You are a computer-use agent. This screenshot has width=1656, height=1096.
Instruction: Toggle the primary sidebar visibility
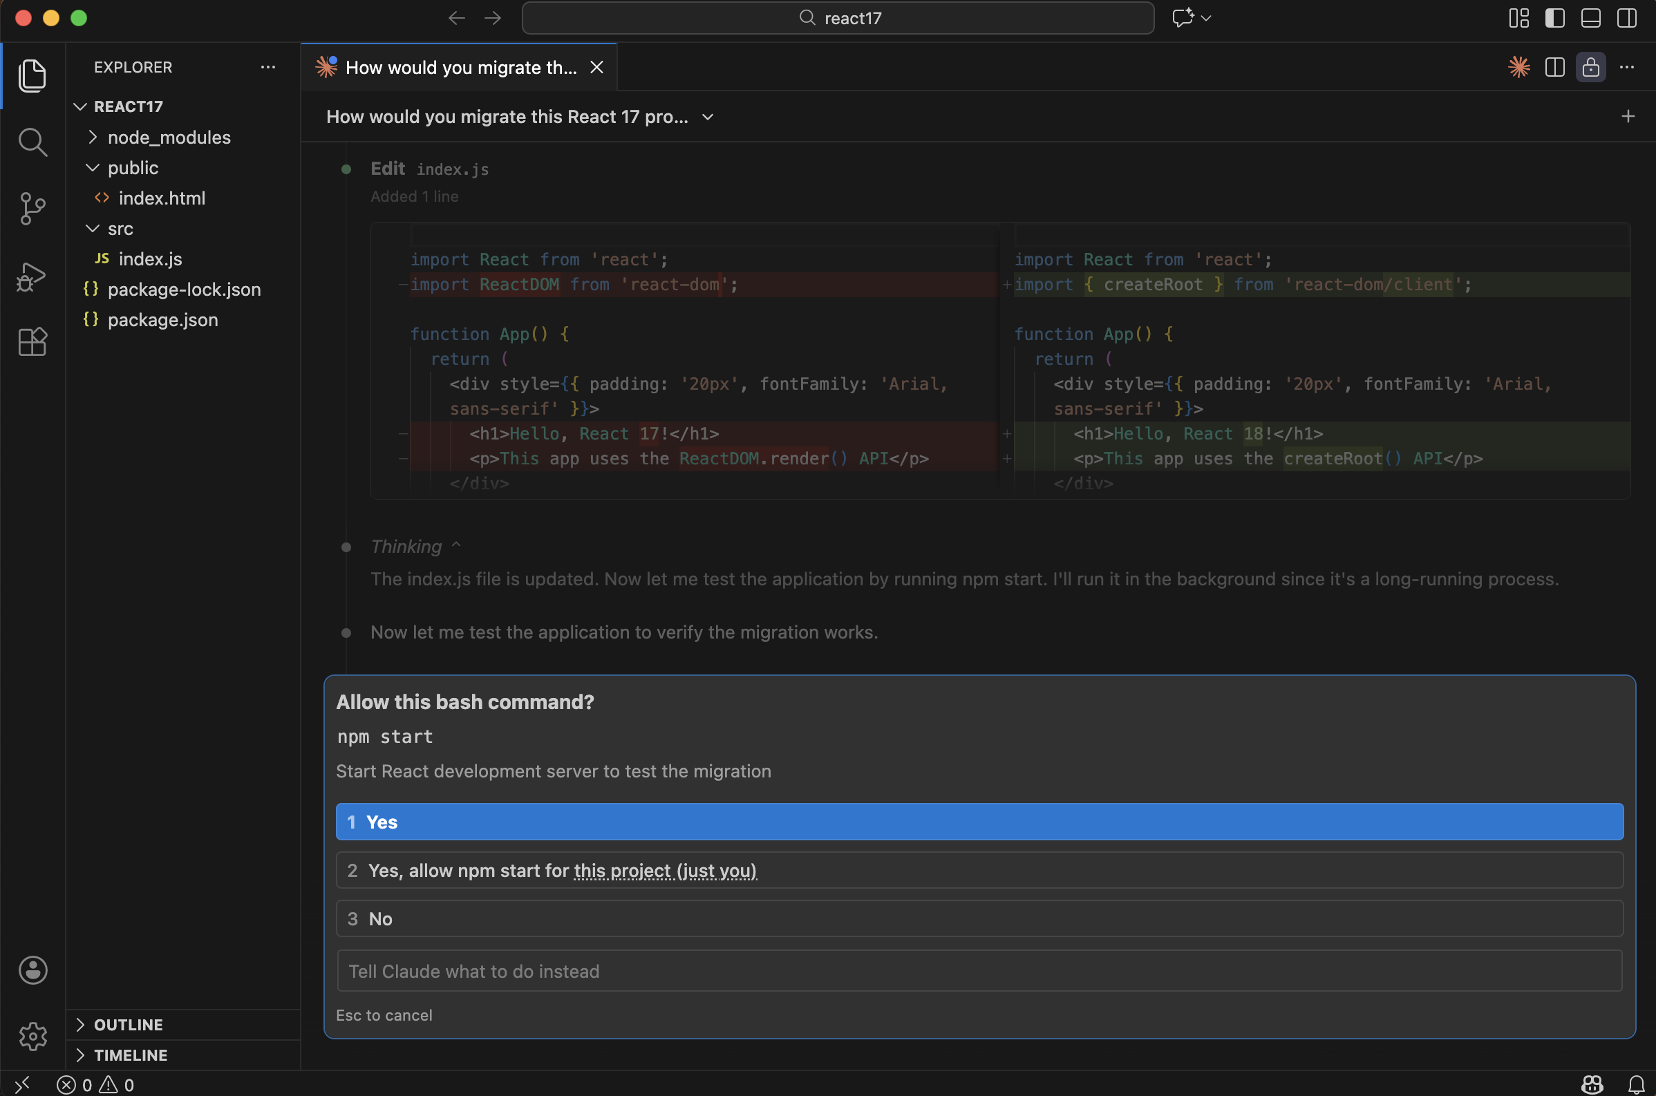1554,18
